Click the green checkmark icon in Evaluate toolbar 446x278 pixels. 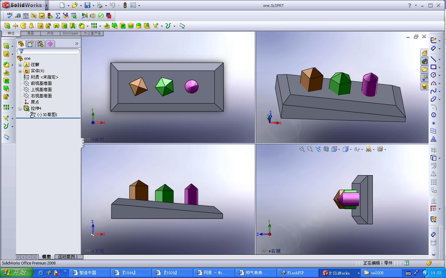coord(101,16)
